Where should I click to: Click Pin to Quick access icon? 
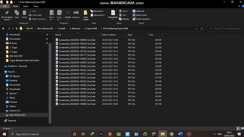(x=7, y=15)
